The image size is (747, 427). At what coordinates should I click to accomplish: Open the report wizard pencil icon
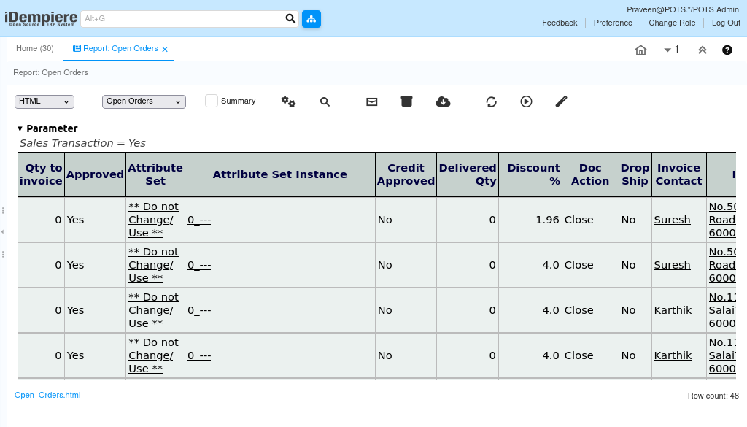tap(561, 101)
